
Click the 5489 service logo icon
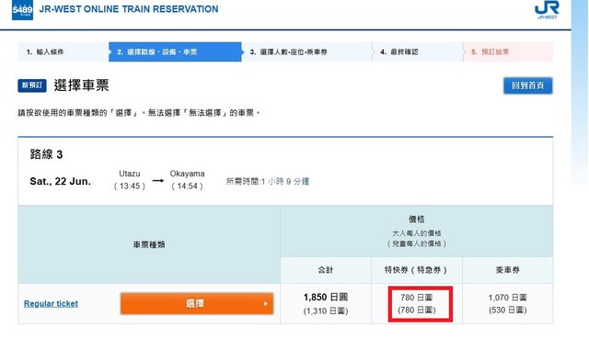pos(22,10)
